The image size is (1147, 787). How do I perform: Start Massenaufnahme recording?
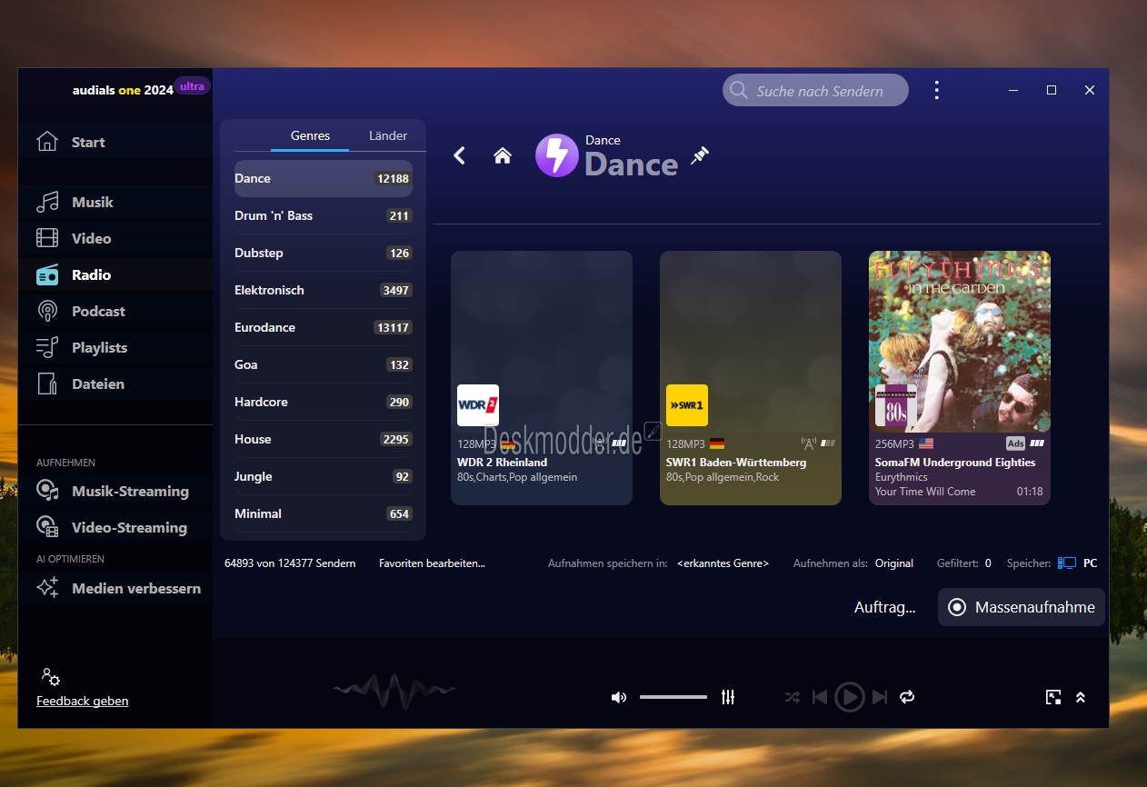coord(1022,607)
